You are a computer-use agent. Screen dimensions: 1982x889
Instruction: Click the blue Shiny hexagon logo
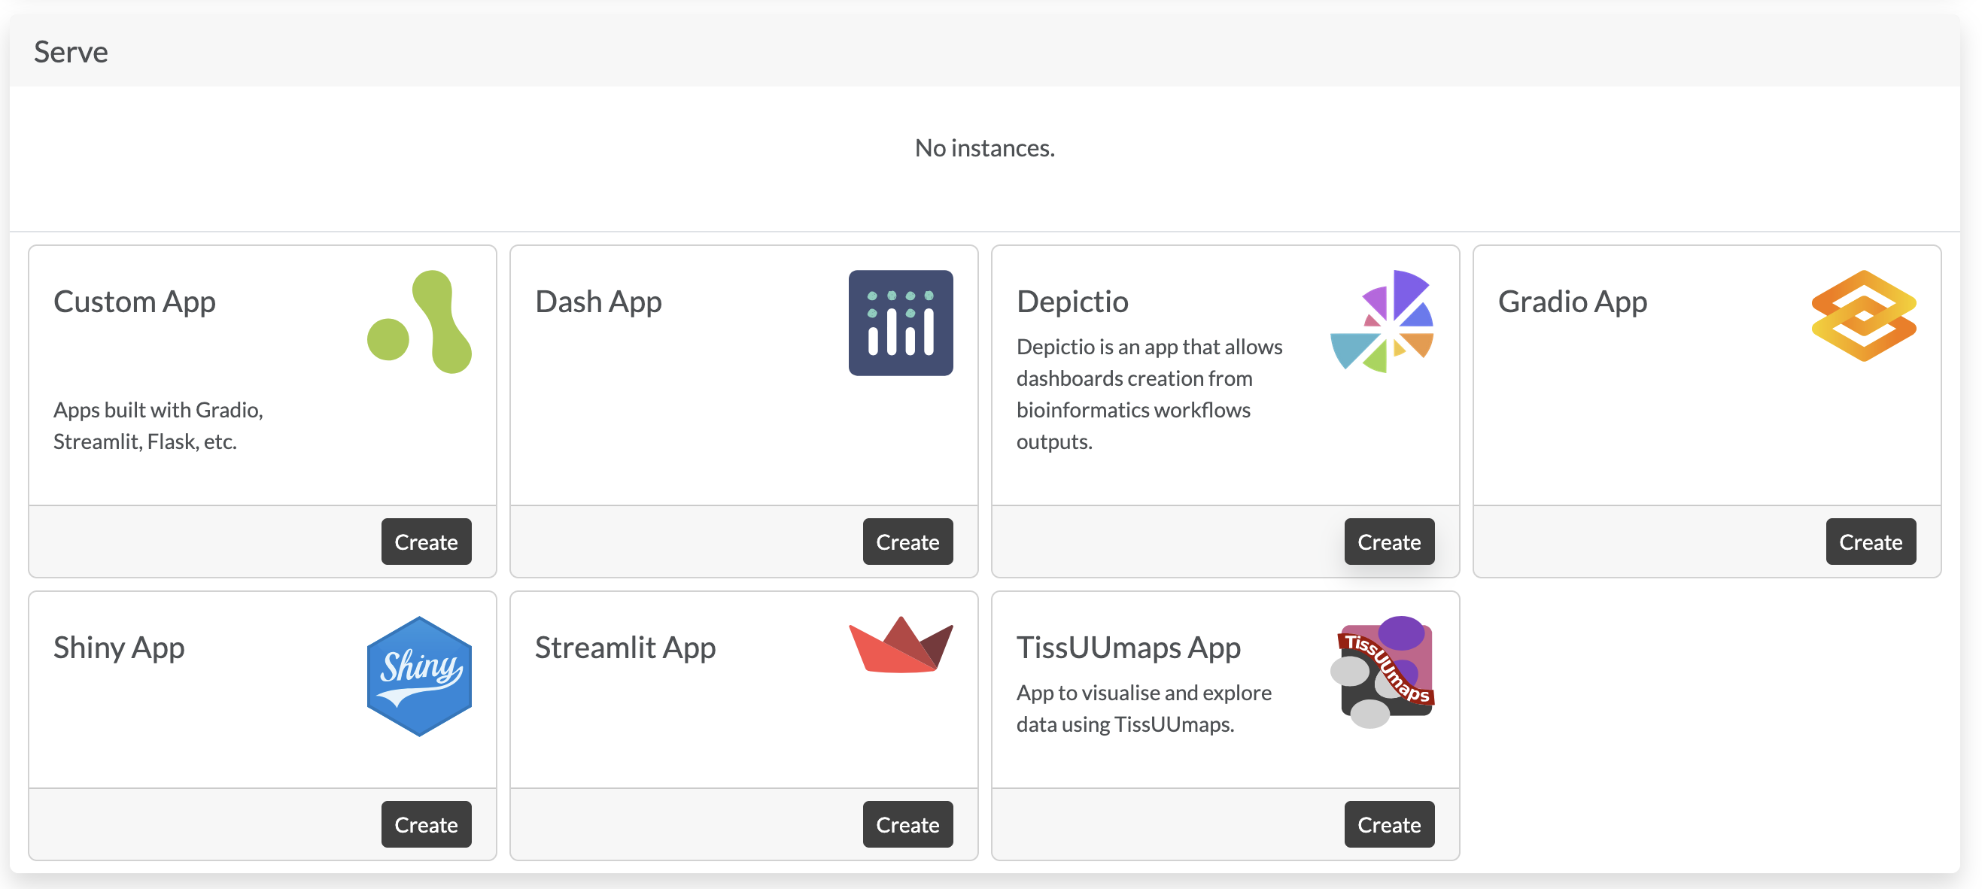pos(419,675)
